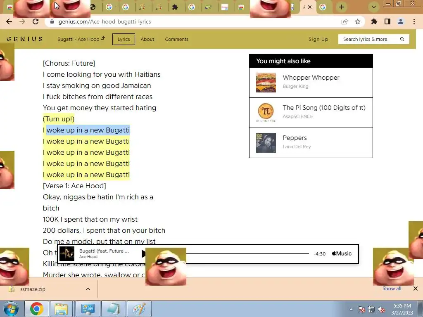Open a new browser tab
This screenshot has width=423, height=317.
[342, 7]
